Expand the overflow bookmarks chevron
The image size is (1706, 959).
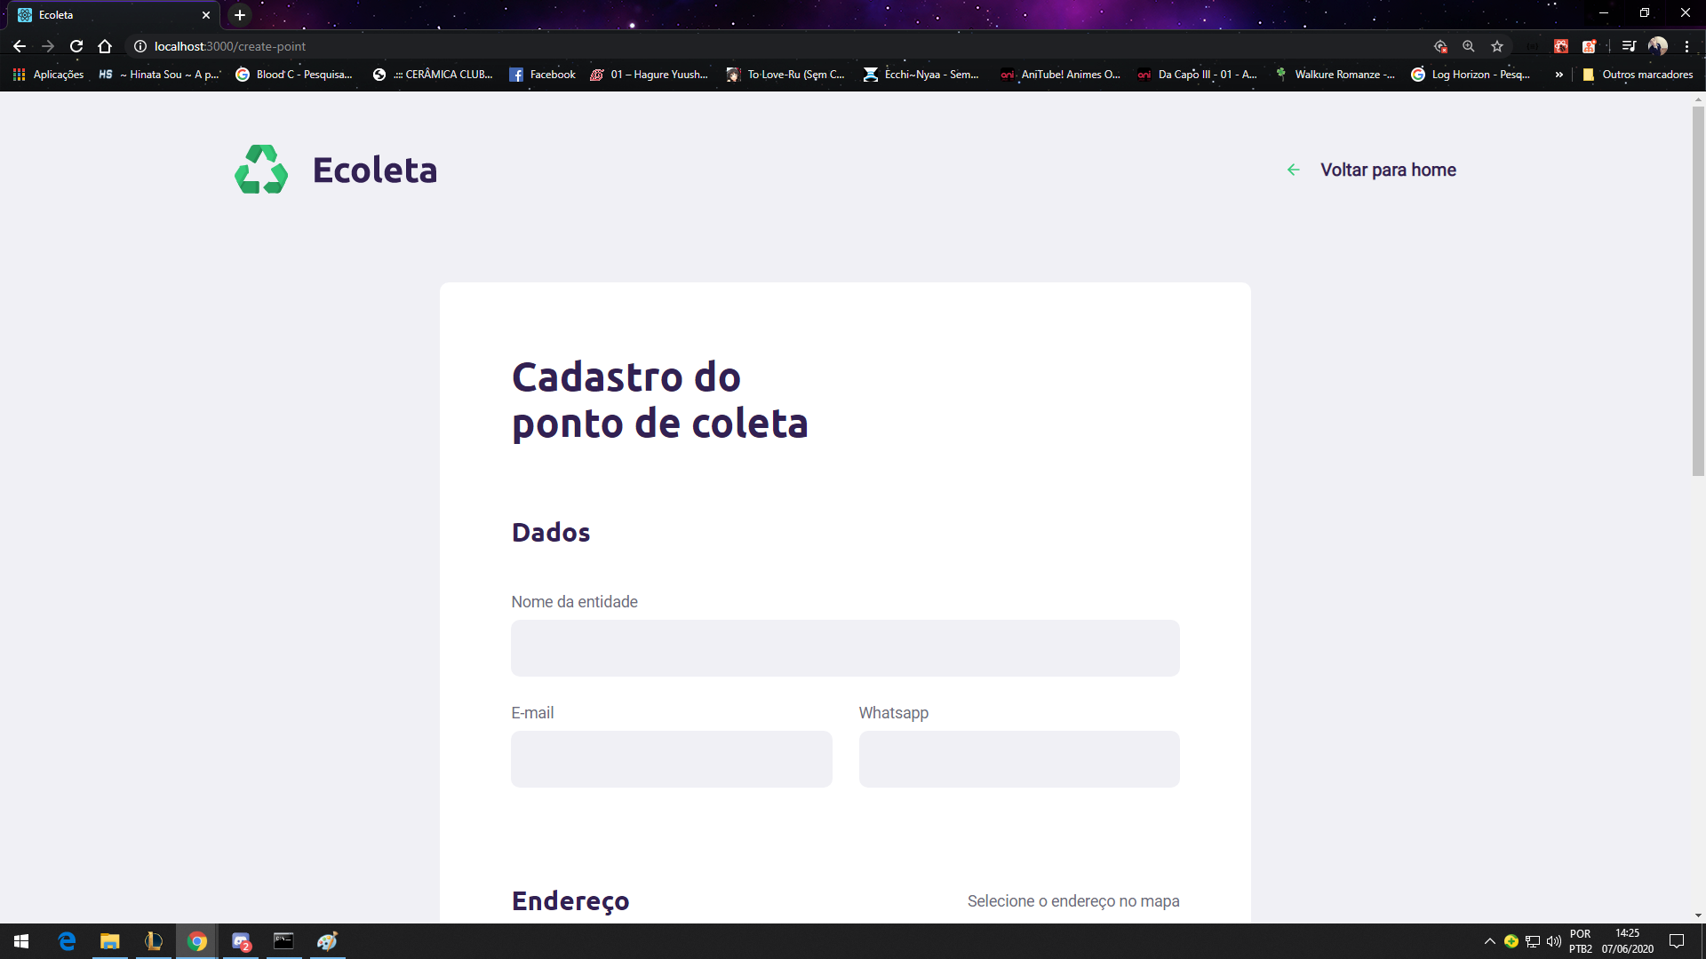[x=1560, y=75]
